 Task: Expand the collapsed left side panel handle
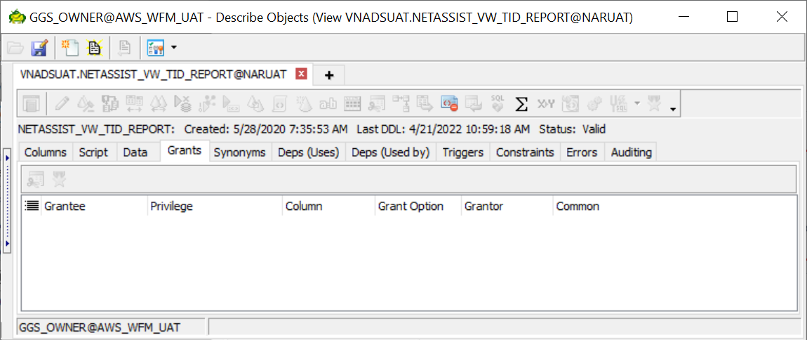point(7,200)
